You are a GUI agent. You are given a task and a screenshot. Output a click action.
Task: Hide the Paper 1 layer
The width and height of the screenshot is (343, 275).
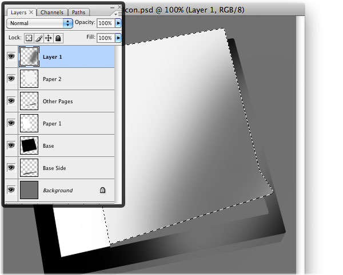tap(11, 123)
